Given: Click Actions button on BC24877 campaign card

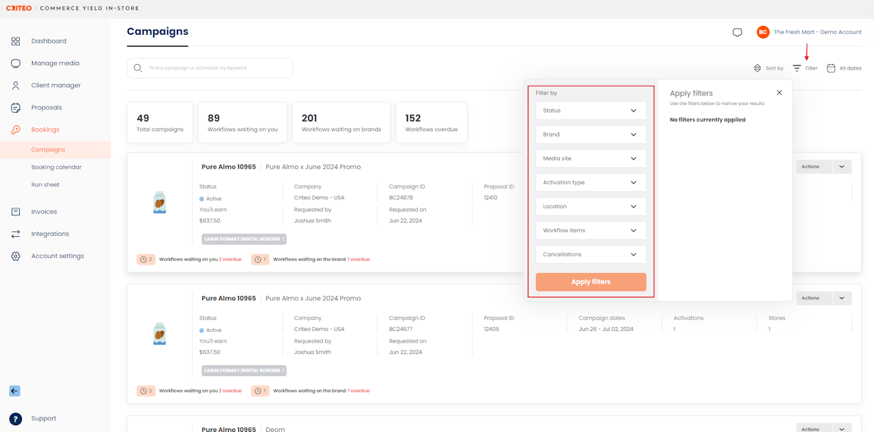Looking at the screenshot, I should click(814, 298).
